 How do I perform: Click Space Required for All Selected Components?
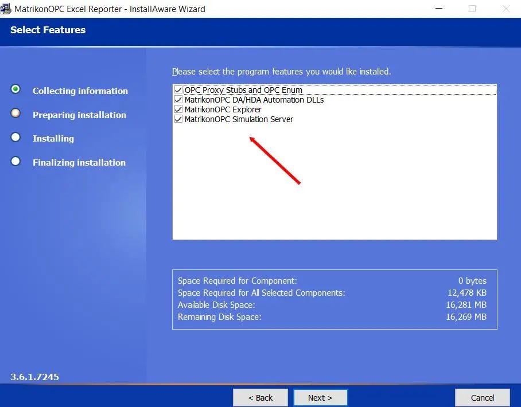pyautogui.click(x=262, y=293)
